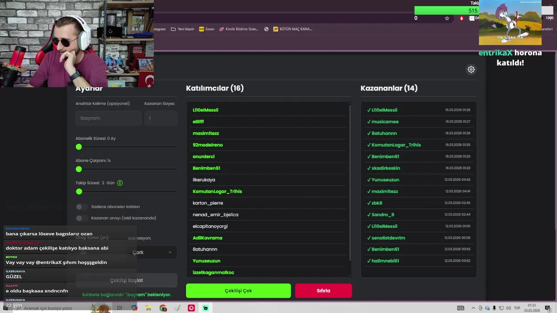Open the Yeni klasör bookmarks folder
The height and width of the screenshot is (313, 557).
[182, 29]
